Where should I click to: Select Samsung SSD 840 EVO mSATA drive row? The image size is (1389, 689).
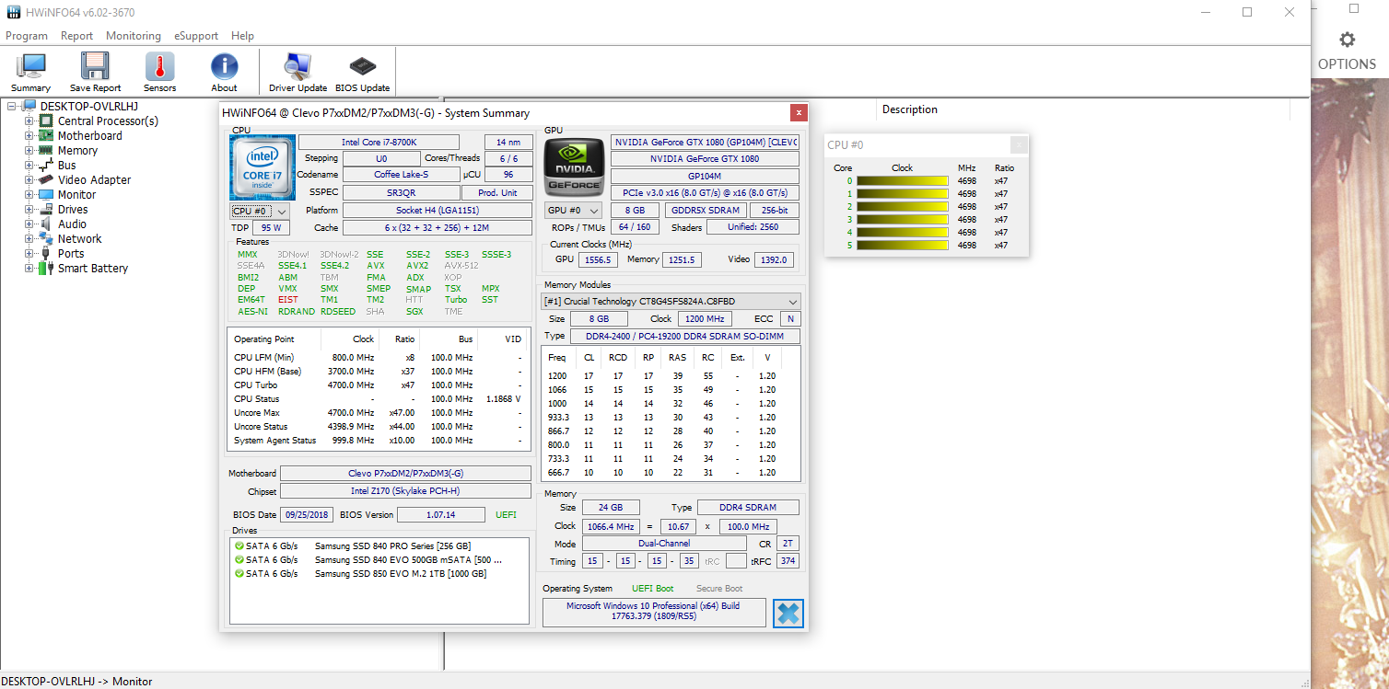click(379, 559)
